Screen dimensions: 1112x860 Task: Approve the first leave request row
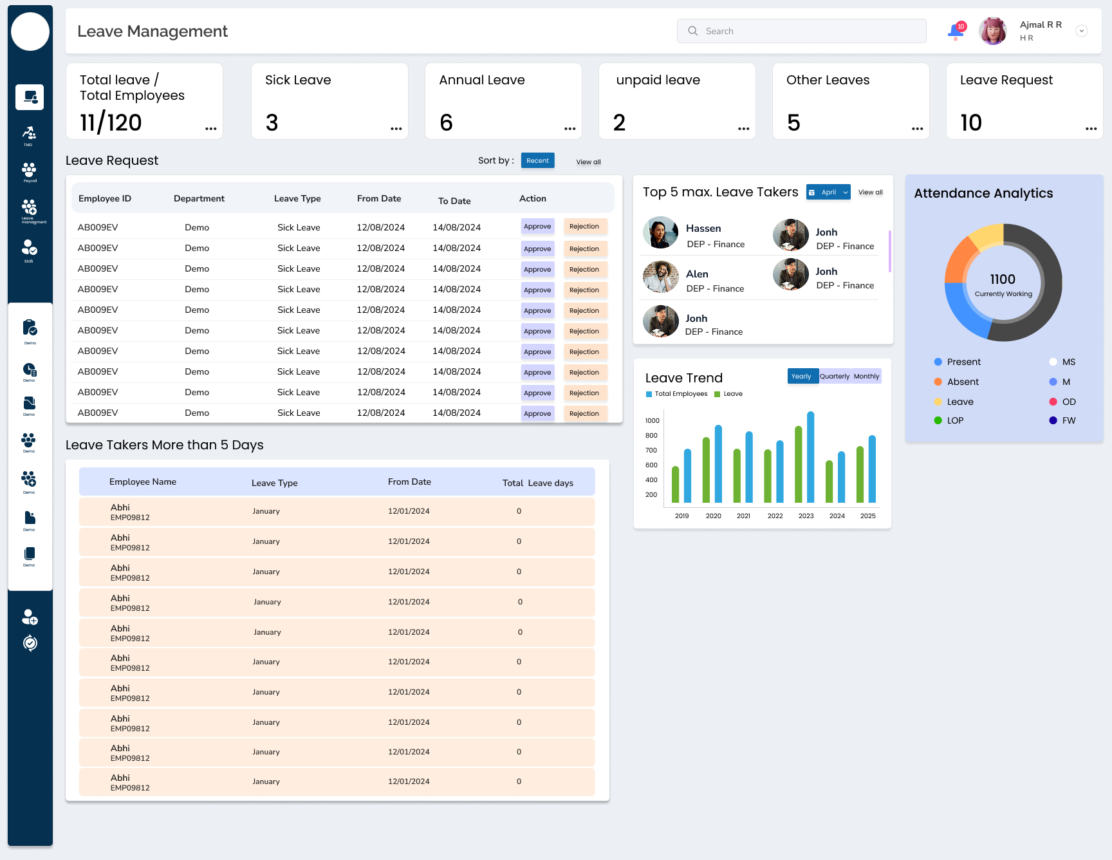tap(537, 227)
